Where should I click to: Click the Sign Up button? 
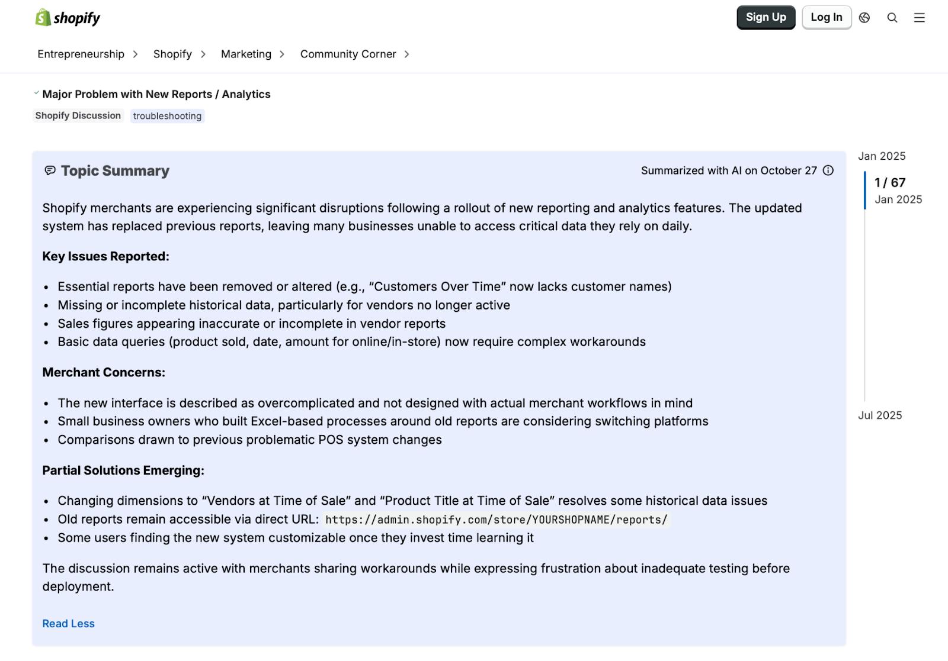click(x=766, y=17)
